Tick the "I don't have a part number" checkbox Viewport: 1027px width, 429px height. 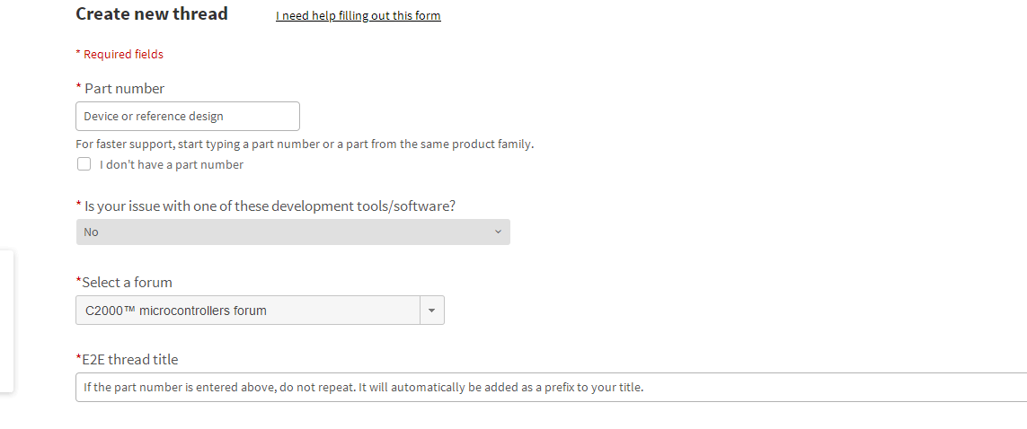(x=84, y=164)
